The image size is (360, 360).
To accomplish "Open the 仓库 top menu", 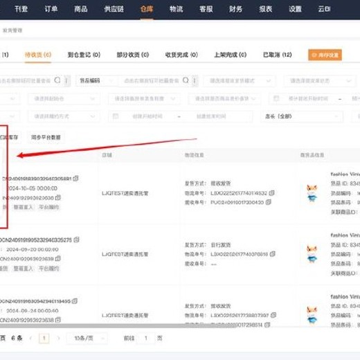I will point(147,9).
